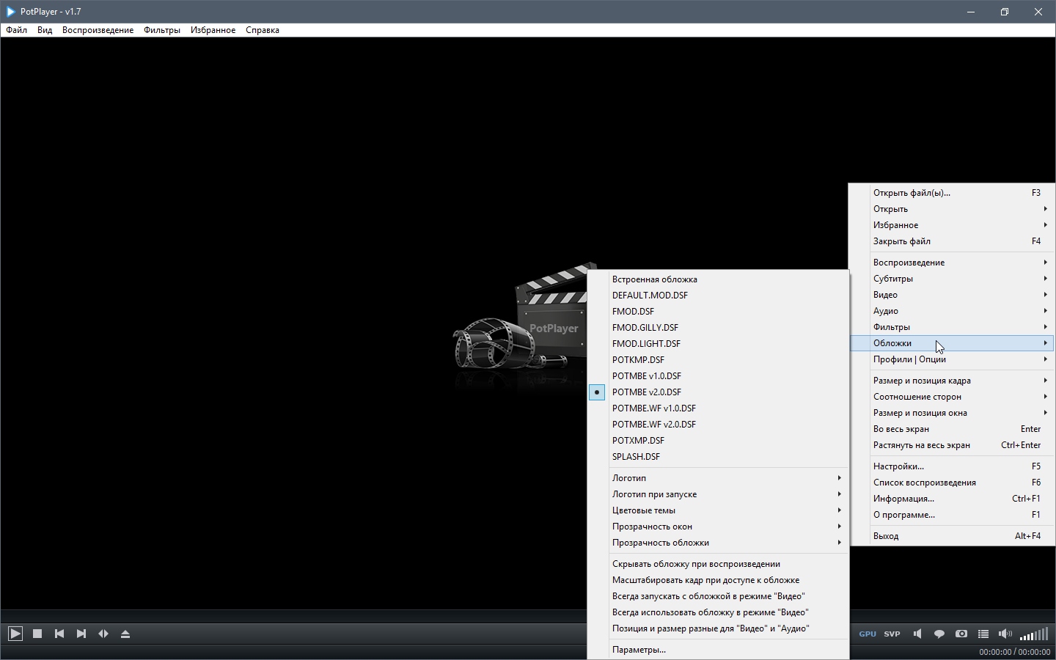Screen dimensions: 1056x660
Task: Expand Избранное submenu in context menu
Action: pos(952,225)
